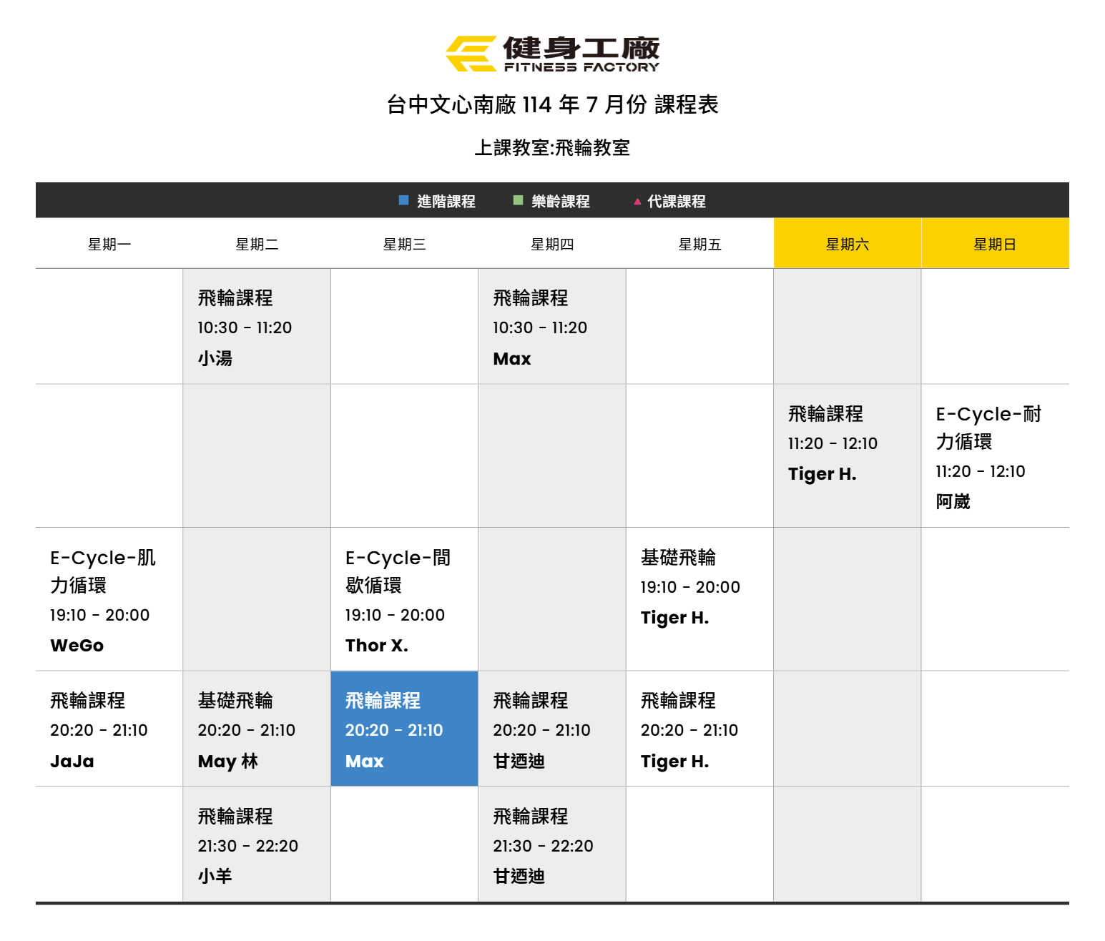Select the 星期三 column header

404,244
